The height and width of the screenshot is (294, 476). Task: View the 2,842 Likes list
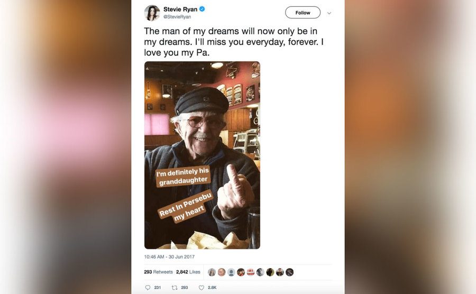click(x=188, y=272)
